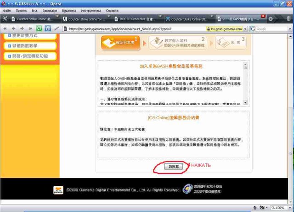Image resolution: width=294 pixels, height=212 pixels.
Task: Open the Вид menu
Action: (34, 11)
